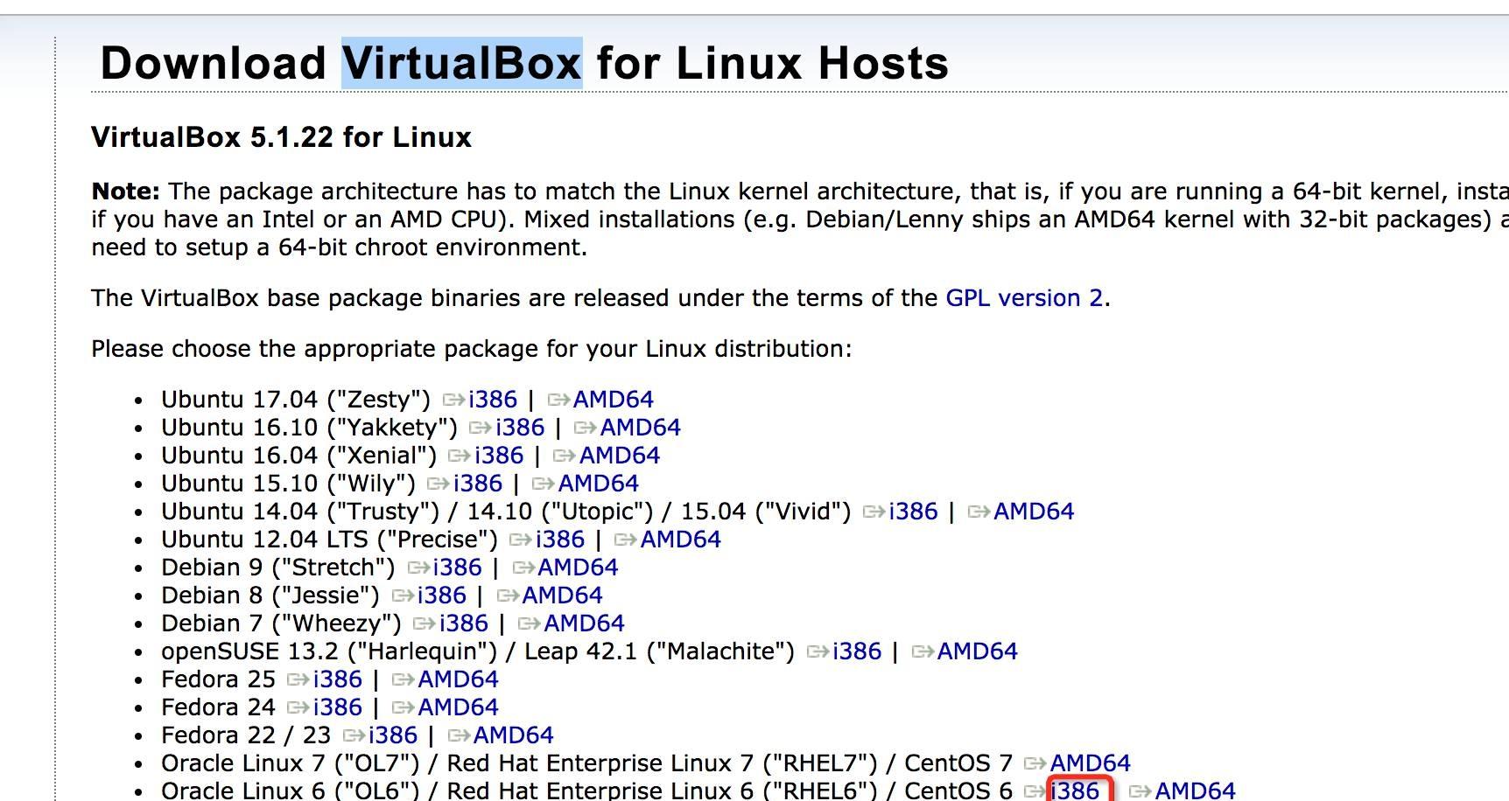This screenshot has width=1509, height=801.
Task: Download Fedora 24 i386 package
Action: [338, 707]
